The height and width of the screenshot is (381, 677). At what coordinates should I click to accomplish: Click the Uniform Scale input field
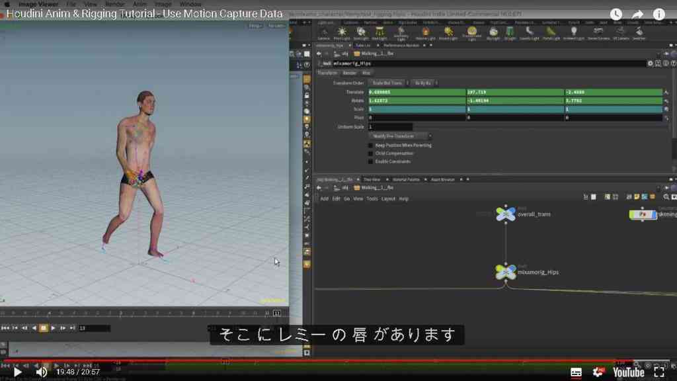[x=390, y=127]
